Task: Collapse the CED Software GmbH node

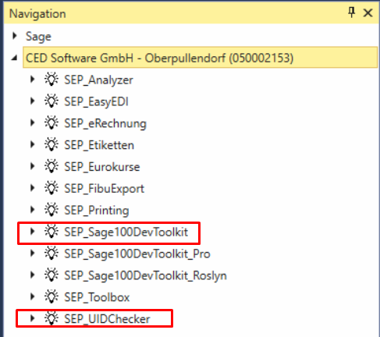Action: click(x=15, y=58)
